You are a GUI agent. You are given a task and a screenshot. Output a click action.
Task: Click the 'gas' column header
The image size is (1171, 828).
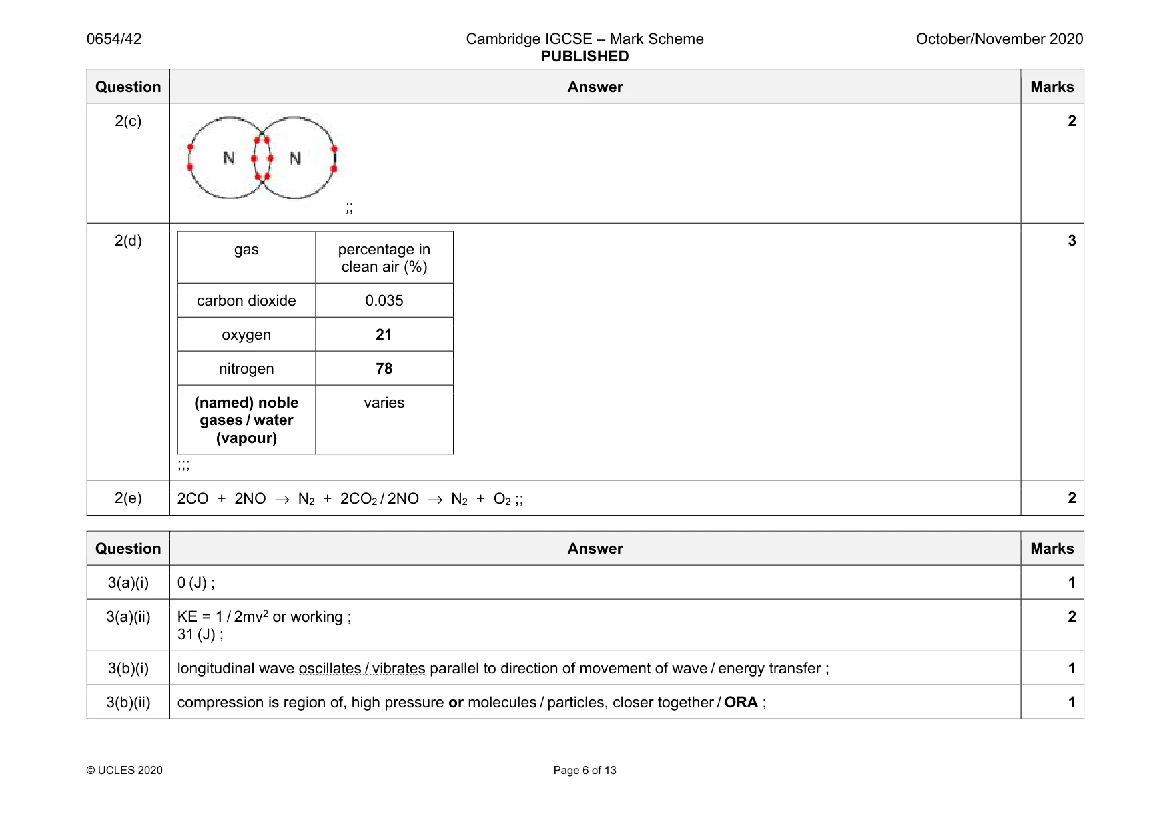point(246,258)
